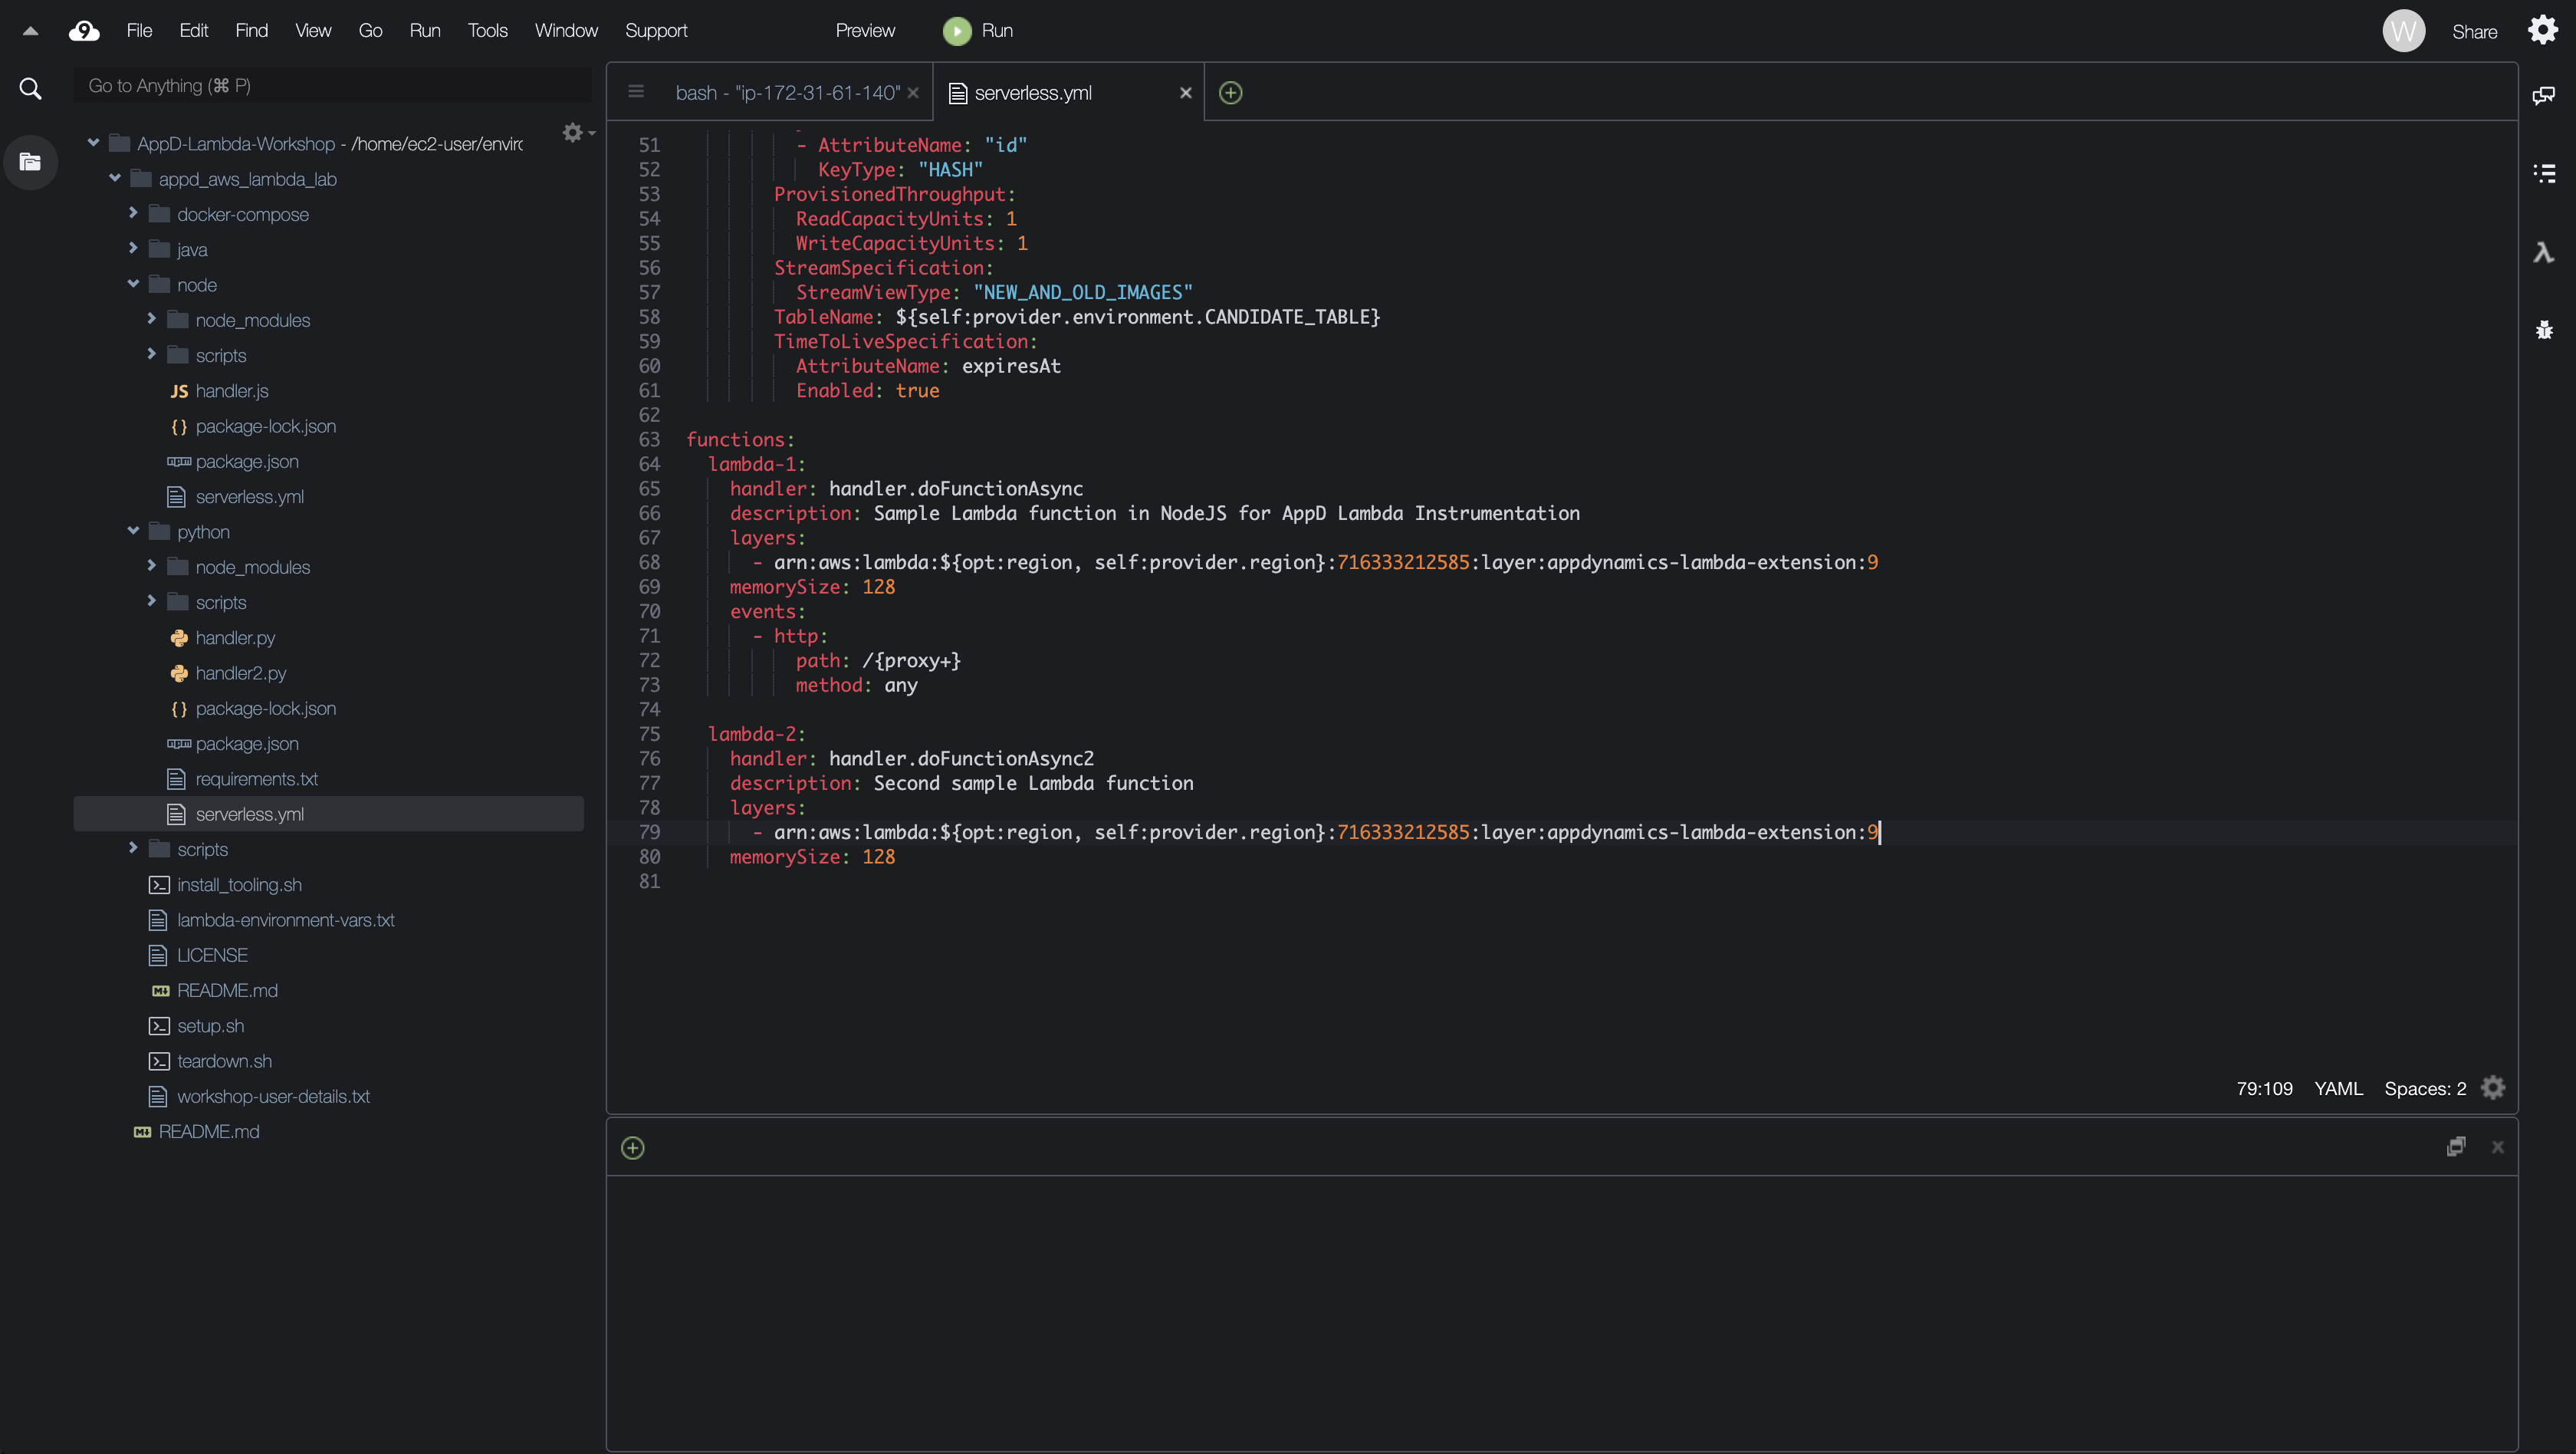Screen dimensions: 2576x1454
Task: Open the Tools menu
Action: point(487,31)
